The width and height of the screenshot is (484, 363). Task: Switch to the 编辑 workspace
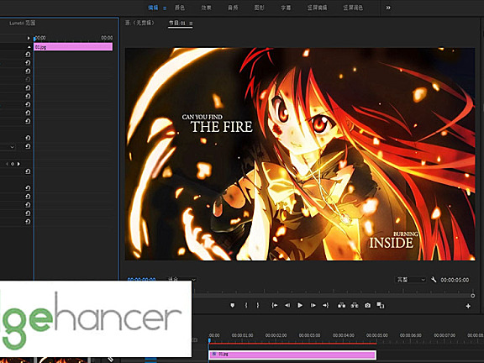point(153,8)
